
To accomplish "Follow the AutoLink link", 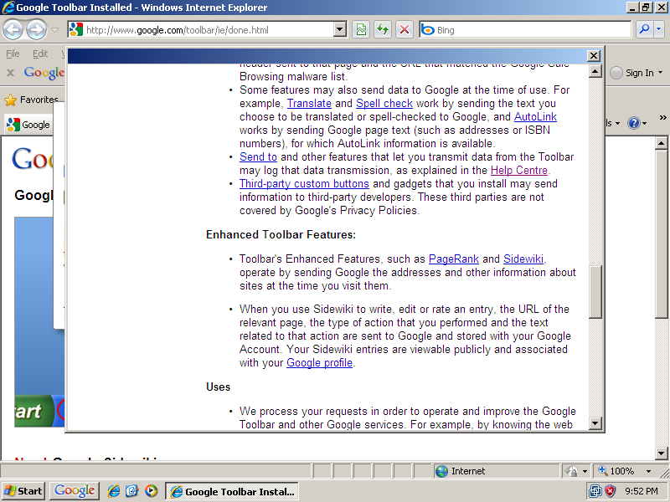I will tap(535, 116).
